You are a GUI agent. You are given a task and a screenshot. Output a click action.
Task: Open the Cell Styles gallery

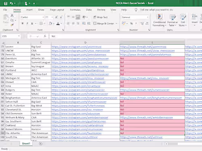pos(183,20)
